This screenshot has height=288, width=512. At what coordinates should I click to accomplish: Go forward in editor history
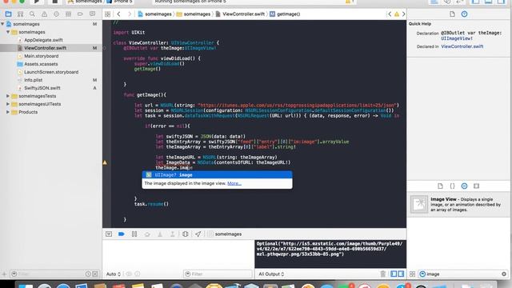click(x=130, y=14)
